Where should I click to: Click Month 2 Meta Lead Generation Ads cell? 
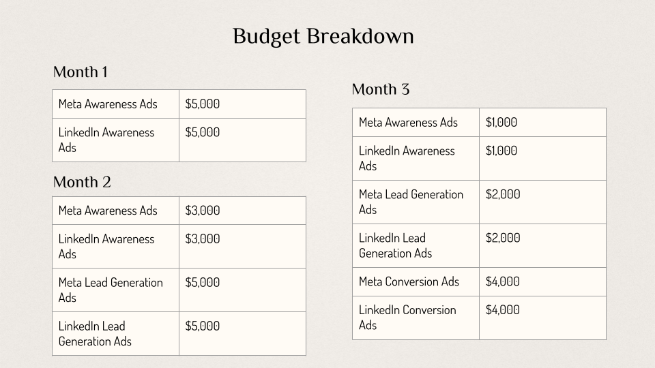coord(111,290)
